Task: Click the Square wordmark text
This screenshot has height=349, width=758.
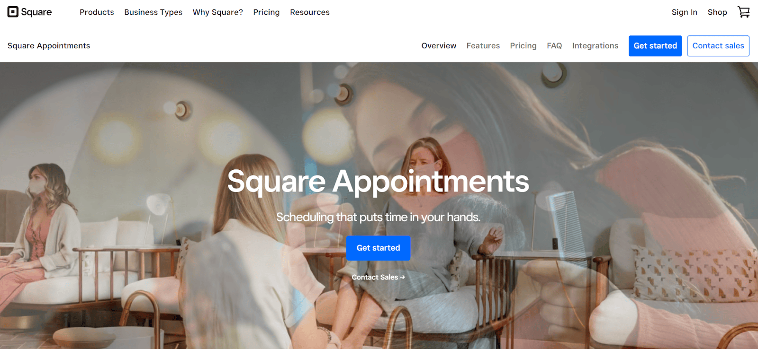Action: click(x=36, y=12)
